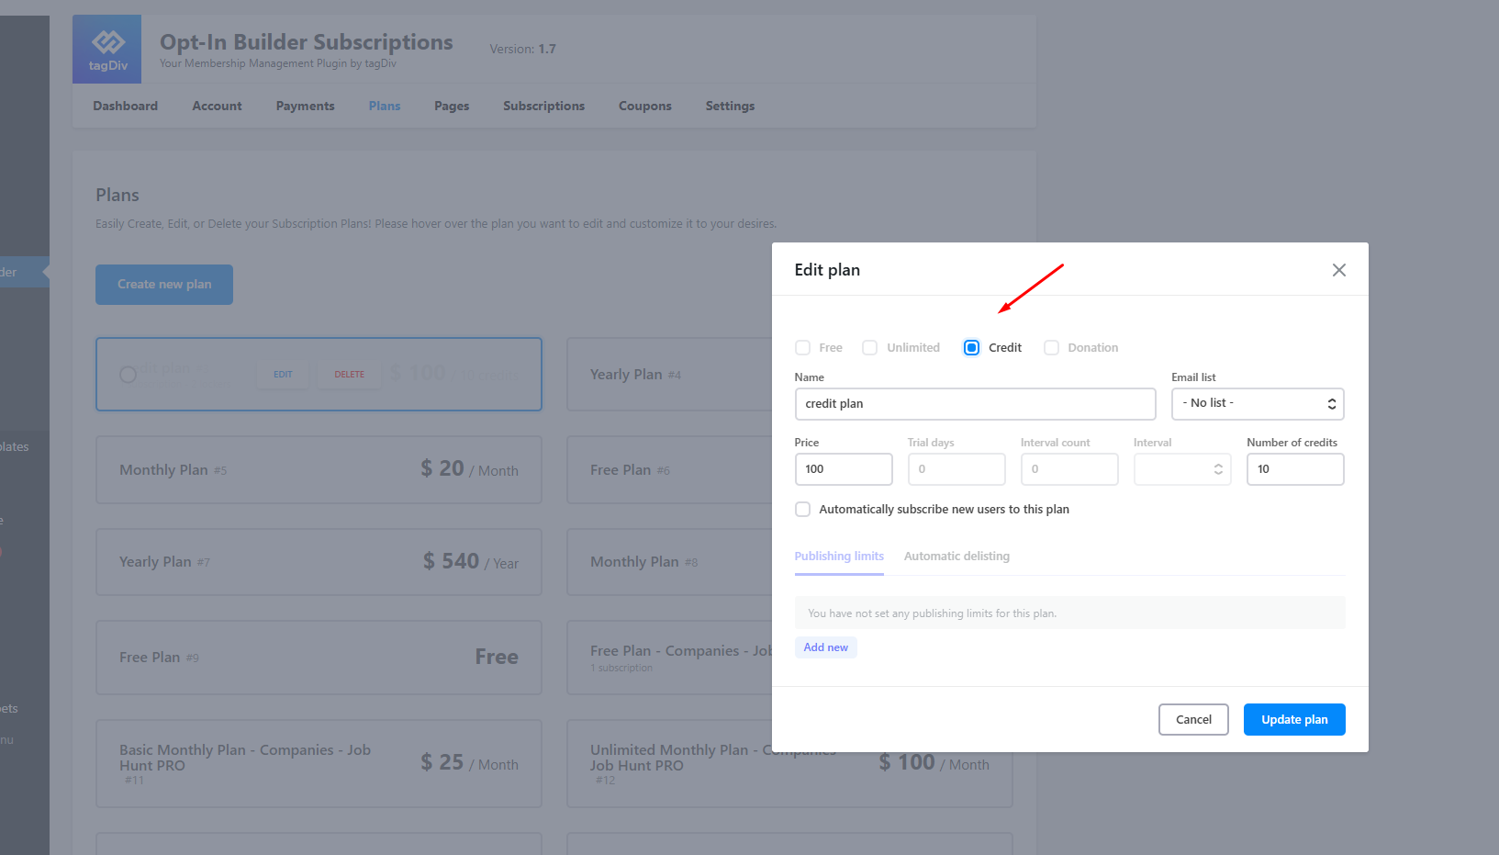Select Yearly Plan #4 card
Image resolution: width=1499 pixels, height=855 pixels.
pos(669,375)
